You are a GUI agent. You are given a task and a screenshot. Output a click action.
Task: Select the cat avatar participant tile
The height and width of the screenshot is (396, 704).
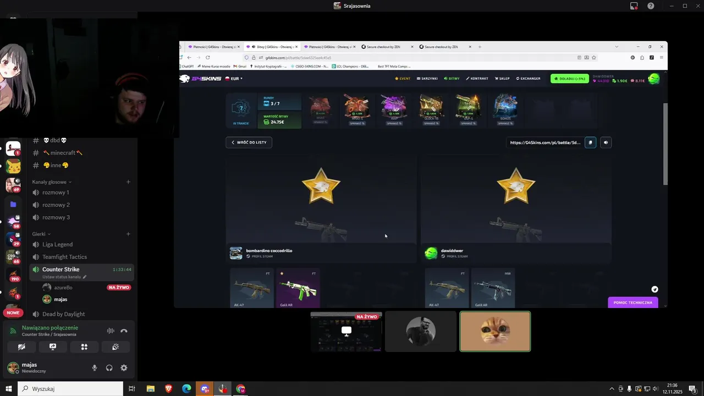coord(495,332)
